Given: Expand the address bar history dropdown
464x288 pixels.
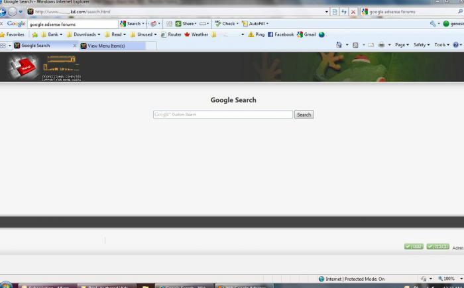Looking at the screenshot, I should point(327,12).
